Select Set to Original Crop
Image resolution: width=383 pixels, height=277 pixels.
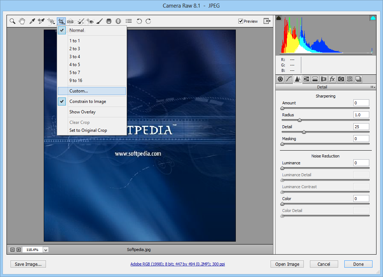[92, 130]
